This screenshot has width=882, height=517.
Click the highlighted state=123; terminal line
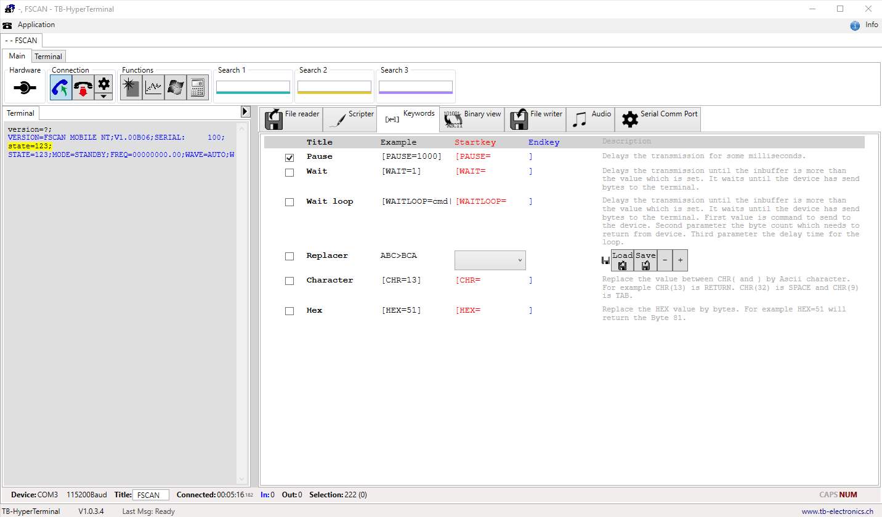point(30,146)
